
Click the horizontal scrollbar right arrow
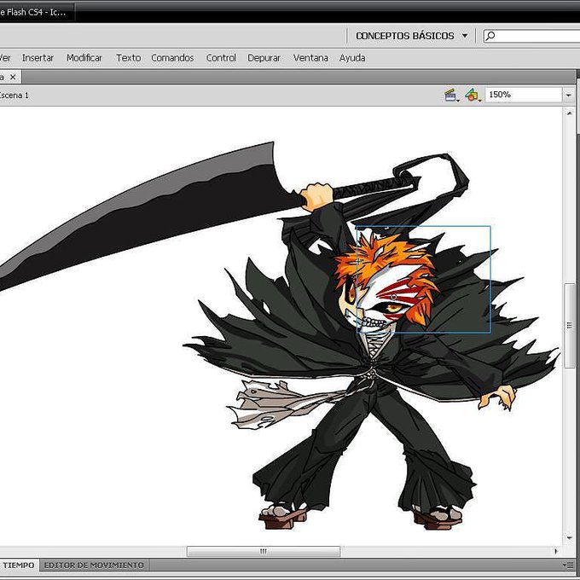tap(556, 551)
